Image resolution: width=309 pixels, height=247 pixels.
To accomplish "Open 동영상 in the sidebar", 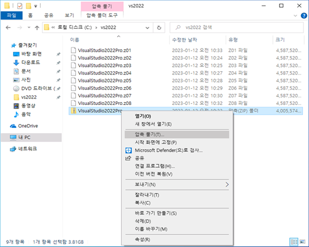I will coord(24,106).
